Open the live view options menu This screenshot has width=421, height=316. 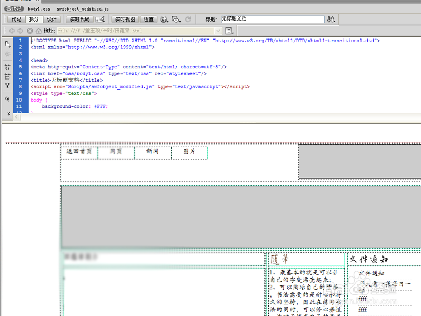(229, 31)
